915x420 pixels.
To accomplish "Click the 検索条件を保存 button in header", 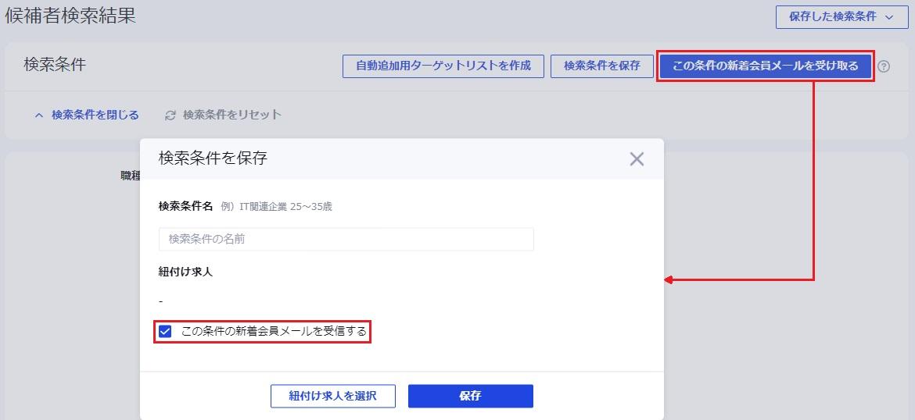I will (x=601, y=66).
